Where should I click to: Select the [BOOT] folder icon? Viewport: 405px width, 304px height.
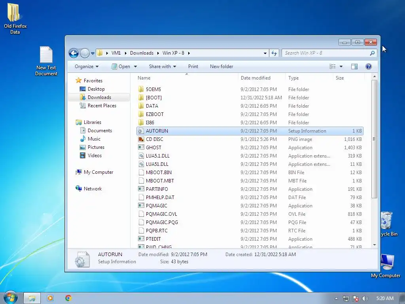coord(141,97)
